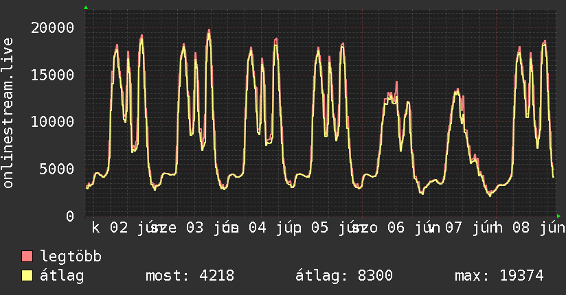
Task: Click the 02 date label on x-axis
Action: tap(119, 228)
